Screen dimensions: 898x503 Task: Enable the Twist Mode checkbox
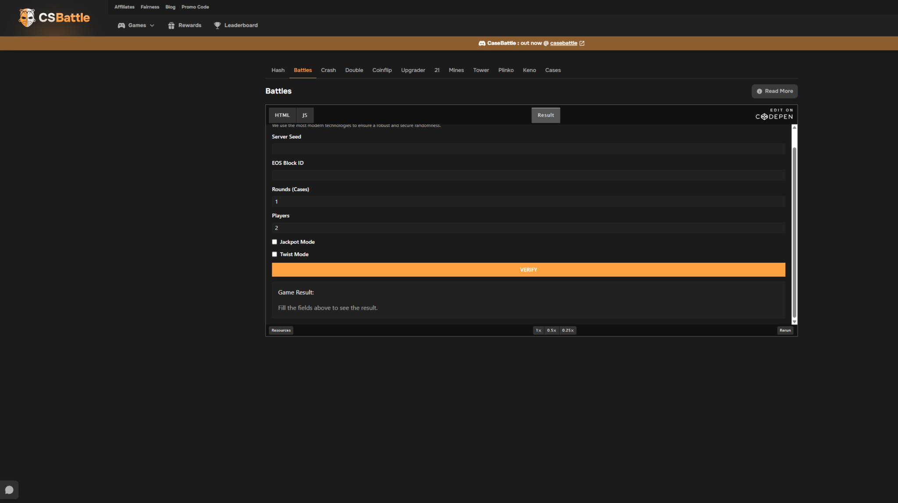274,254
